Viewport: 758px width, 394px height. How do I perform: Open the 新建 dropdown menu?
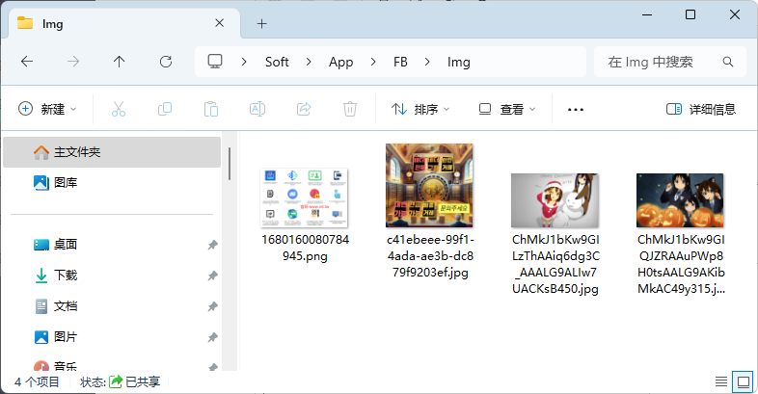[47, 109]
